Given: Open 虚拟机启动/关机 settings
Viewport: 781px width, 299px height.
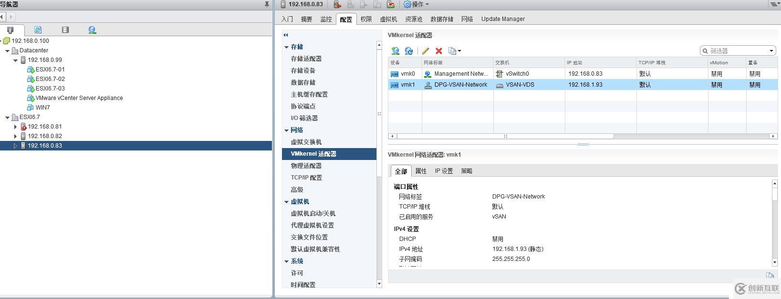Looking at the screenshot, I should pyautogui.click(x=313, y=213).
